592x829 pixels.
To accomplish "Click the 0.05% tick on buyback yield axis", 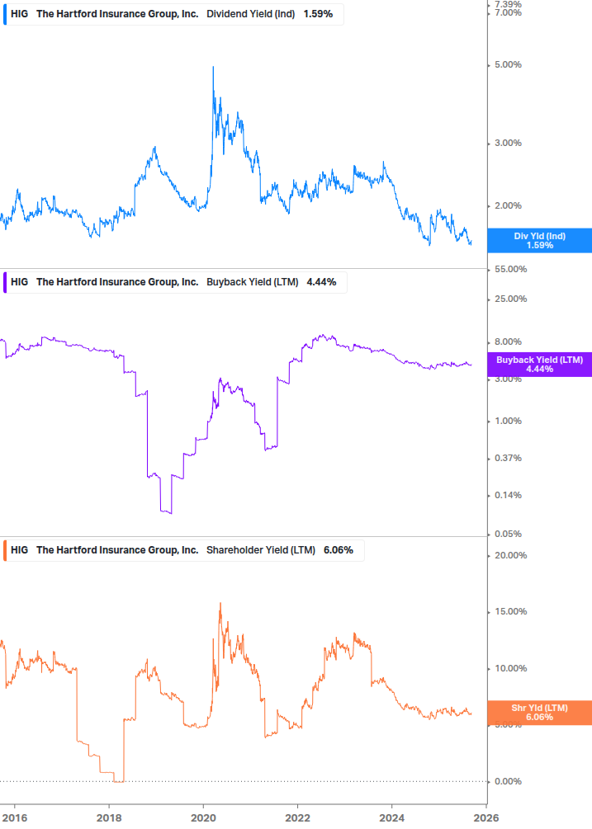I will 508,534.
